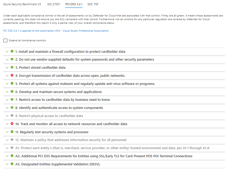Select the SOC TSP tab
This screenshot has height=169, width=226.
click(93, 4)
